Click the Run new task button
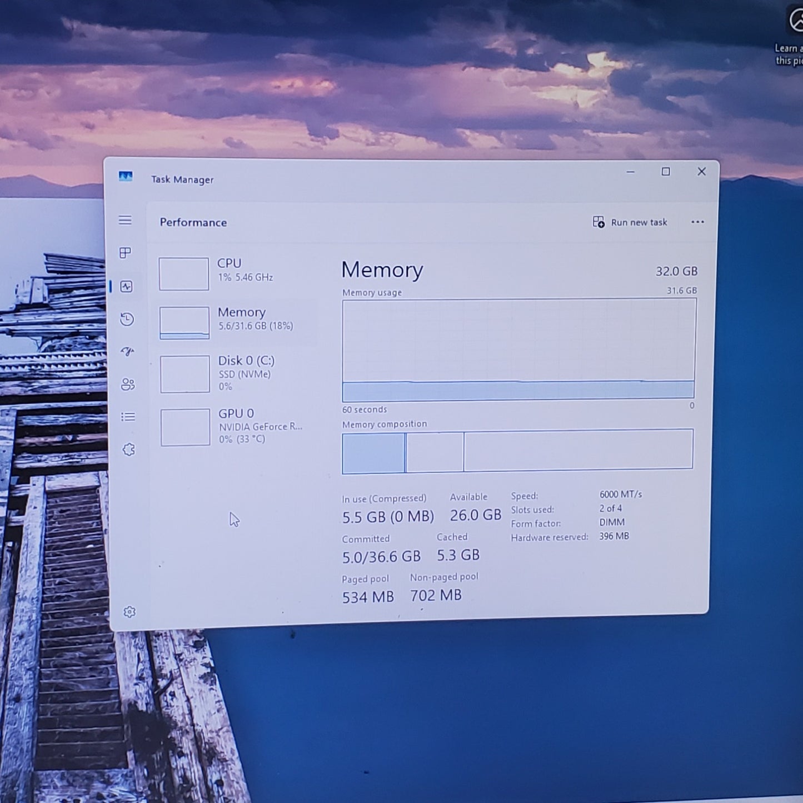Viewport: 803px width, 803px height. click(x=630, y=222)
